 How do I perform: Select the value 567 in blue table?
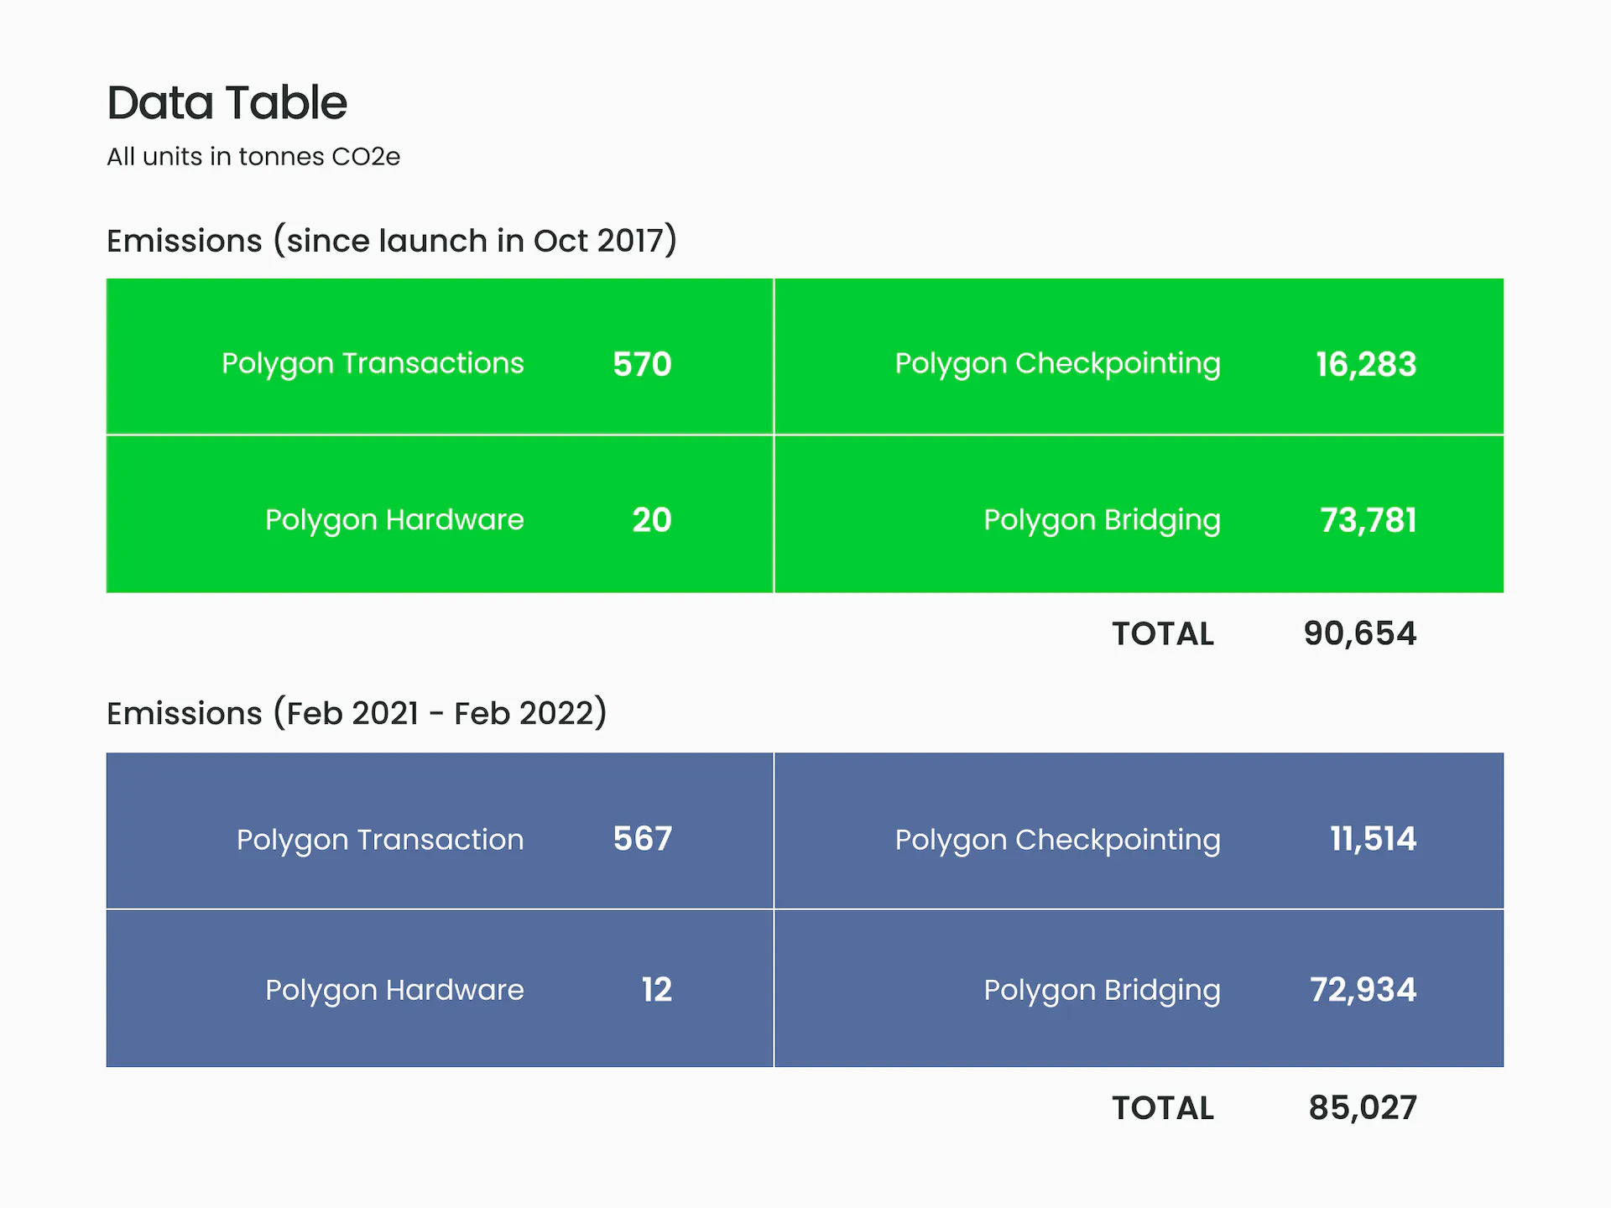pos(643,839)
